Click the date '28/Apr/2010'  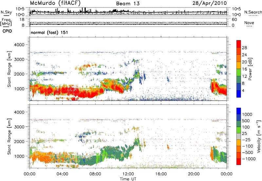click(210, 3)
